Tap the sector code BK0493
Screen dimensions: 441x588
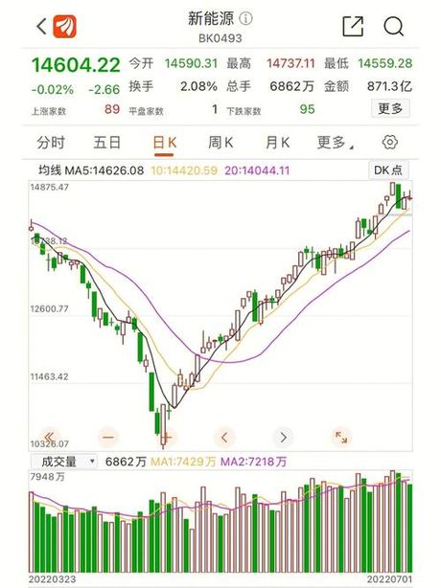[x=220, y=38]
